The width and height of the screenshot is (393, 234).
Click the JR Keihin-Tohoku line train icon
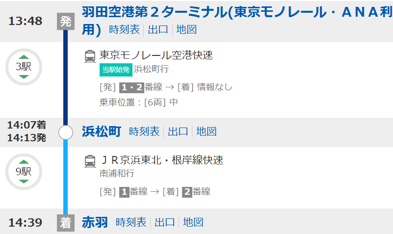[x=90, y=161]
